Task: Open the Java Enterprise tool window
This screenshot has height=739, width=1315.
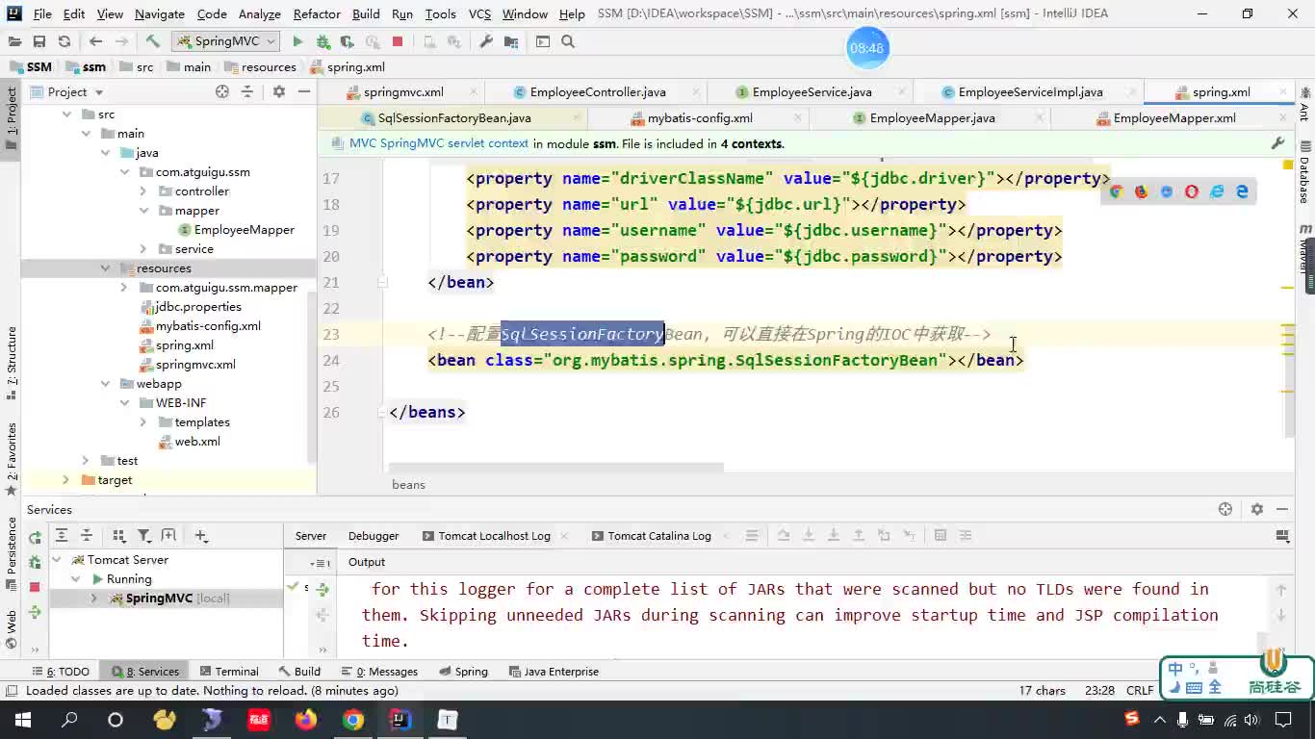Action: (x=554, y=672)
